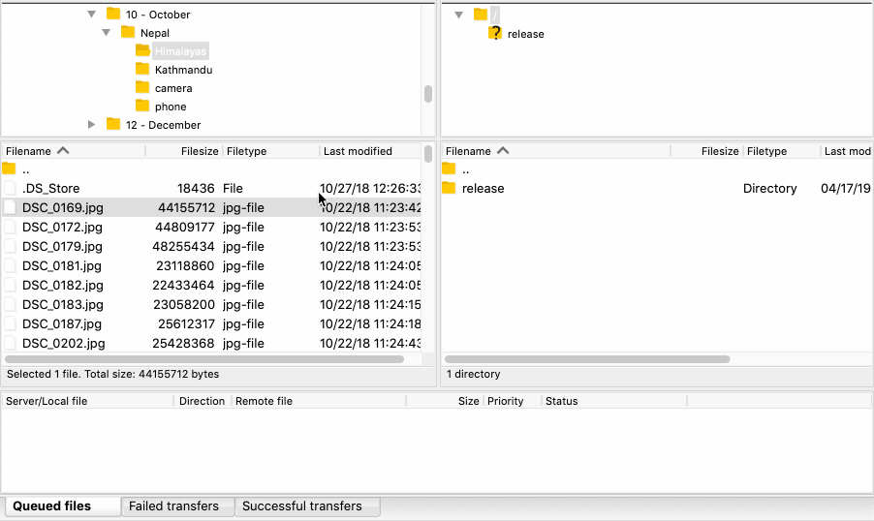Click the Kathmandu folder icon
The image size is (874, 521).
coord(142,69)
